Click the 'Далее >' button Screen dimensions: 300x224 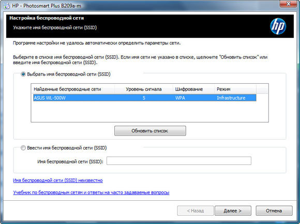(233, 211)
